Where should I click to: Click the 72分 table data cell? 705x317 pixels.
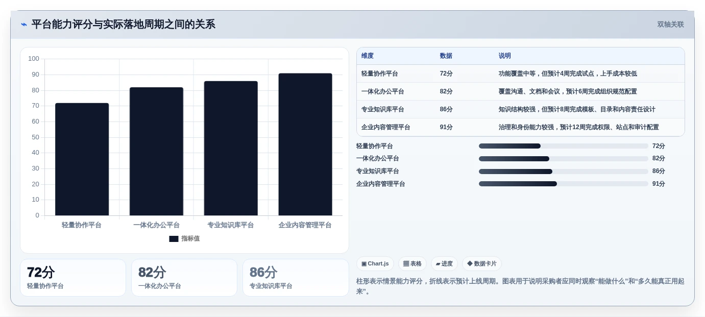click(446, 74)
